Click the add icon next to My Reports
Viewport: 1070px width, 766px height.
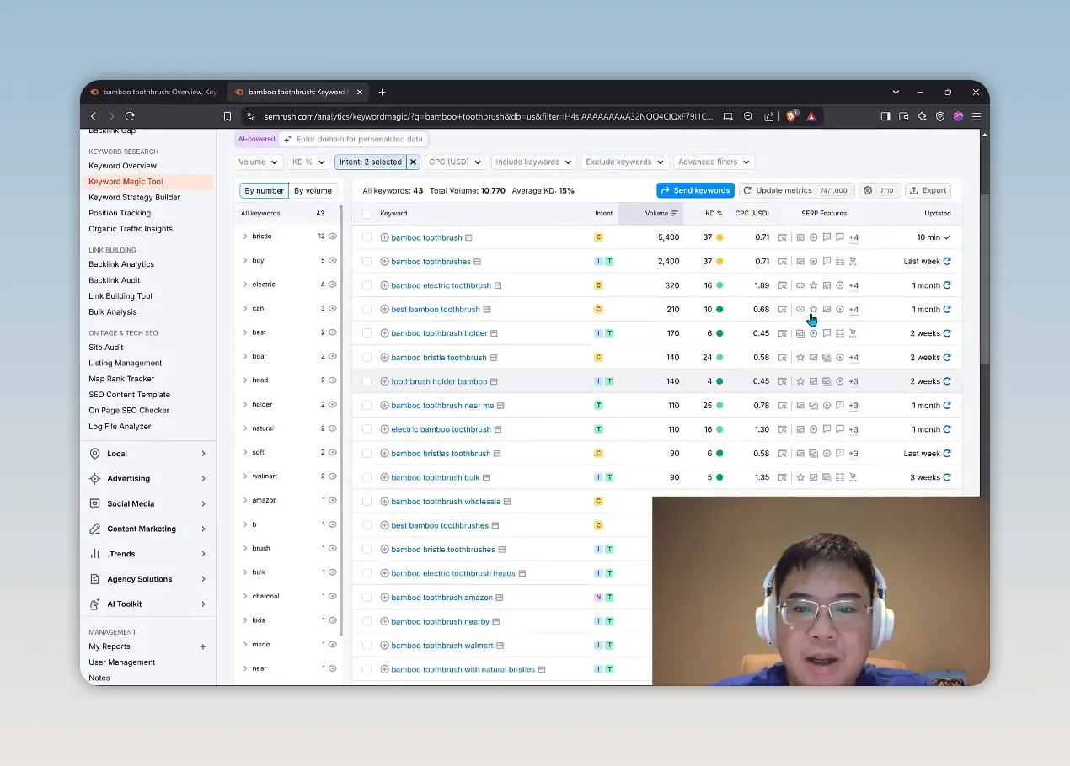tap(202, 646)
